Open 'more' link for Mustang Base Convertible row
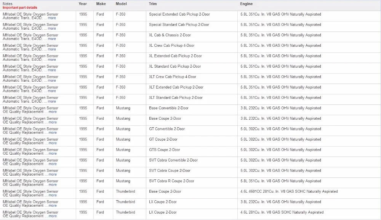 (x=53, y=112)
